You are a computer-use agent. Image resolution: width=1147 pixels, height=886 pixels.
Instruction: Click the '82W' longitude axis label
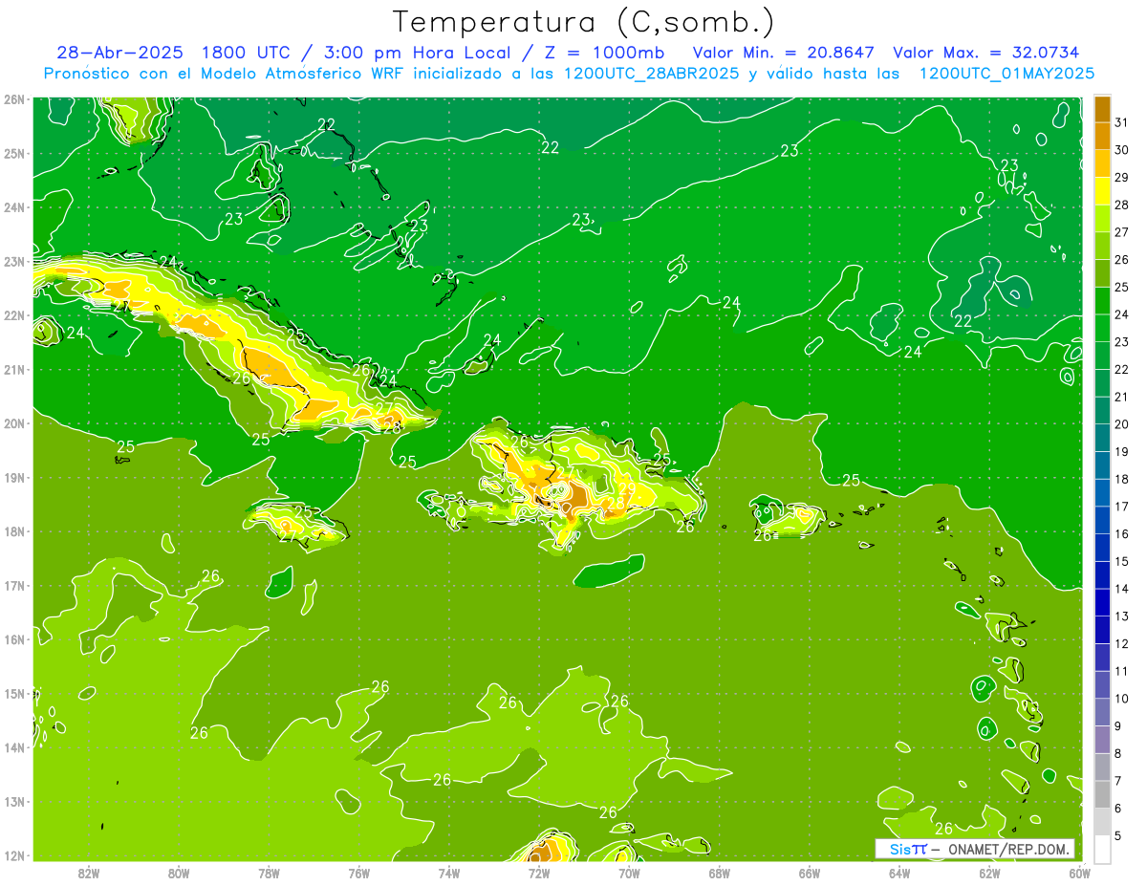(89, 873)
